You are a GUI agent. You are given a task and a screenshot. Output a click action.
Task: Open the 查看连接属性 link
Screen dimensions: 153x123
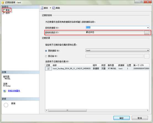point(14,91)
